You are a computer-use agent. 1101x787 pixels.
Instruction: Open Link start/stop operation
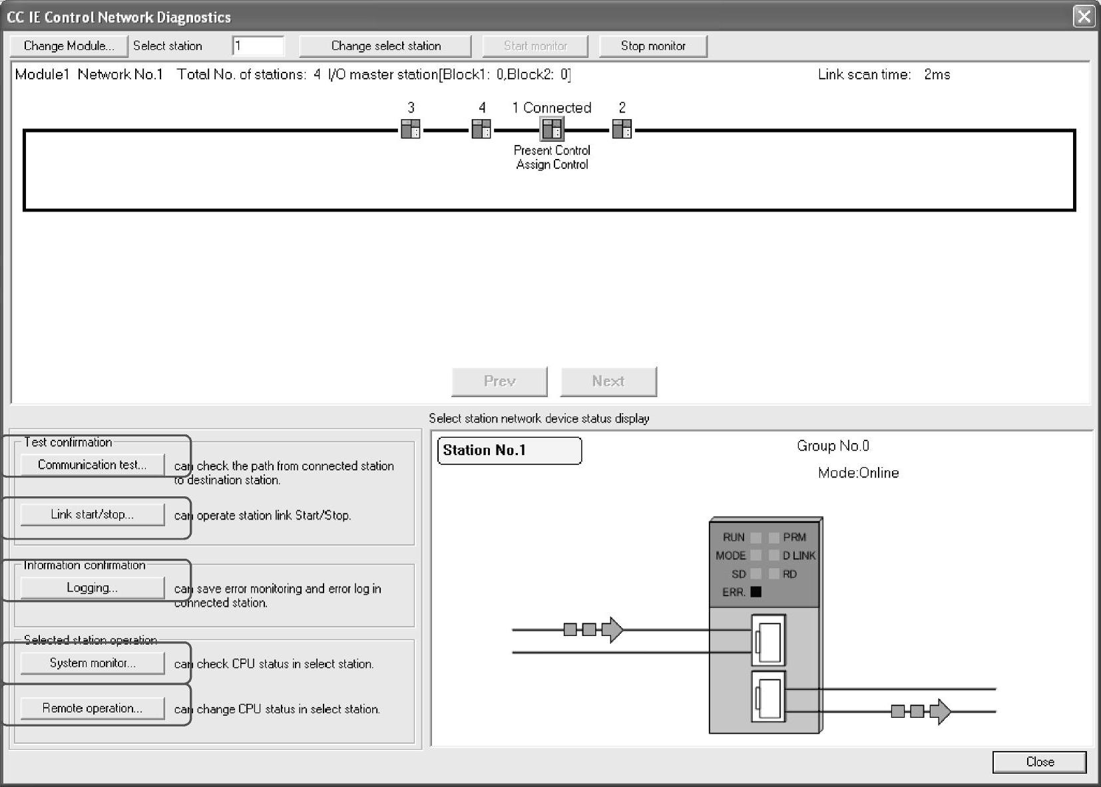tap(92, 514)
